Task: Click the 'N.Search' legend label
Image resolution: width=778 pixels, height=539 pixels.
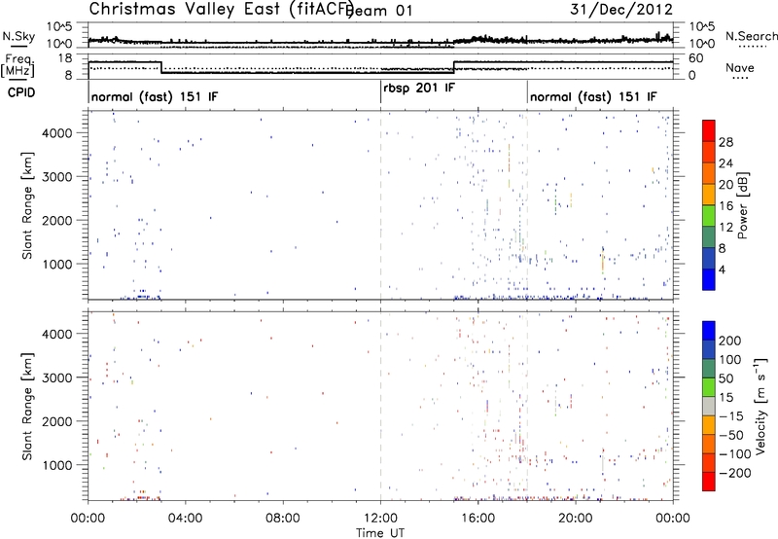Action: click(x=751, y=36)
